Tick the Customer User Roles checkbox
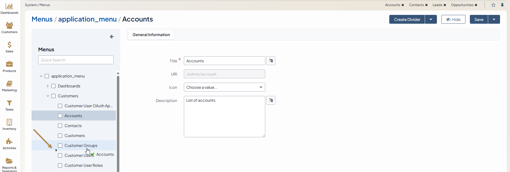 [60, 165]
